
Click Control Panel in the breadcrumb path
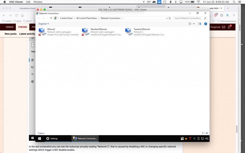coord(66,18)
